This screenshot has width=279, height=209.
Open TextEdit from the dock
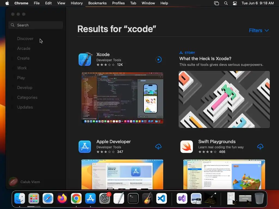[119, 198]
